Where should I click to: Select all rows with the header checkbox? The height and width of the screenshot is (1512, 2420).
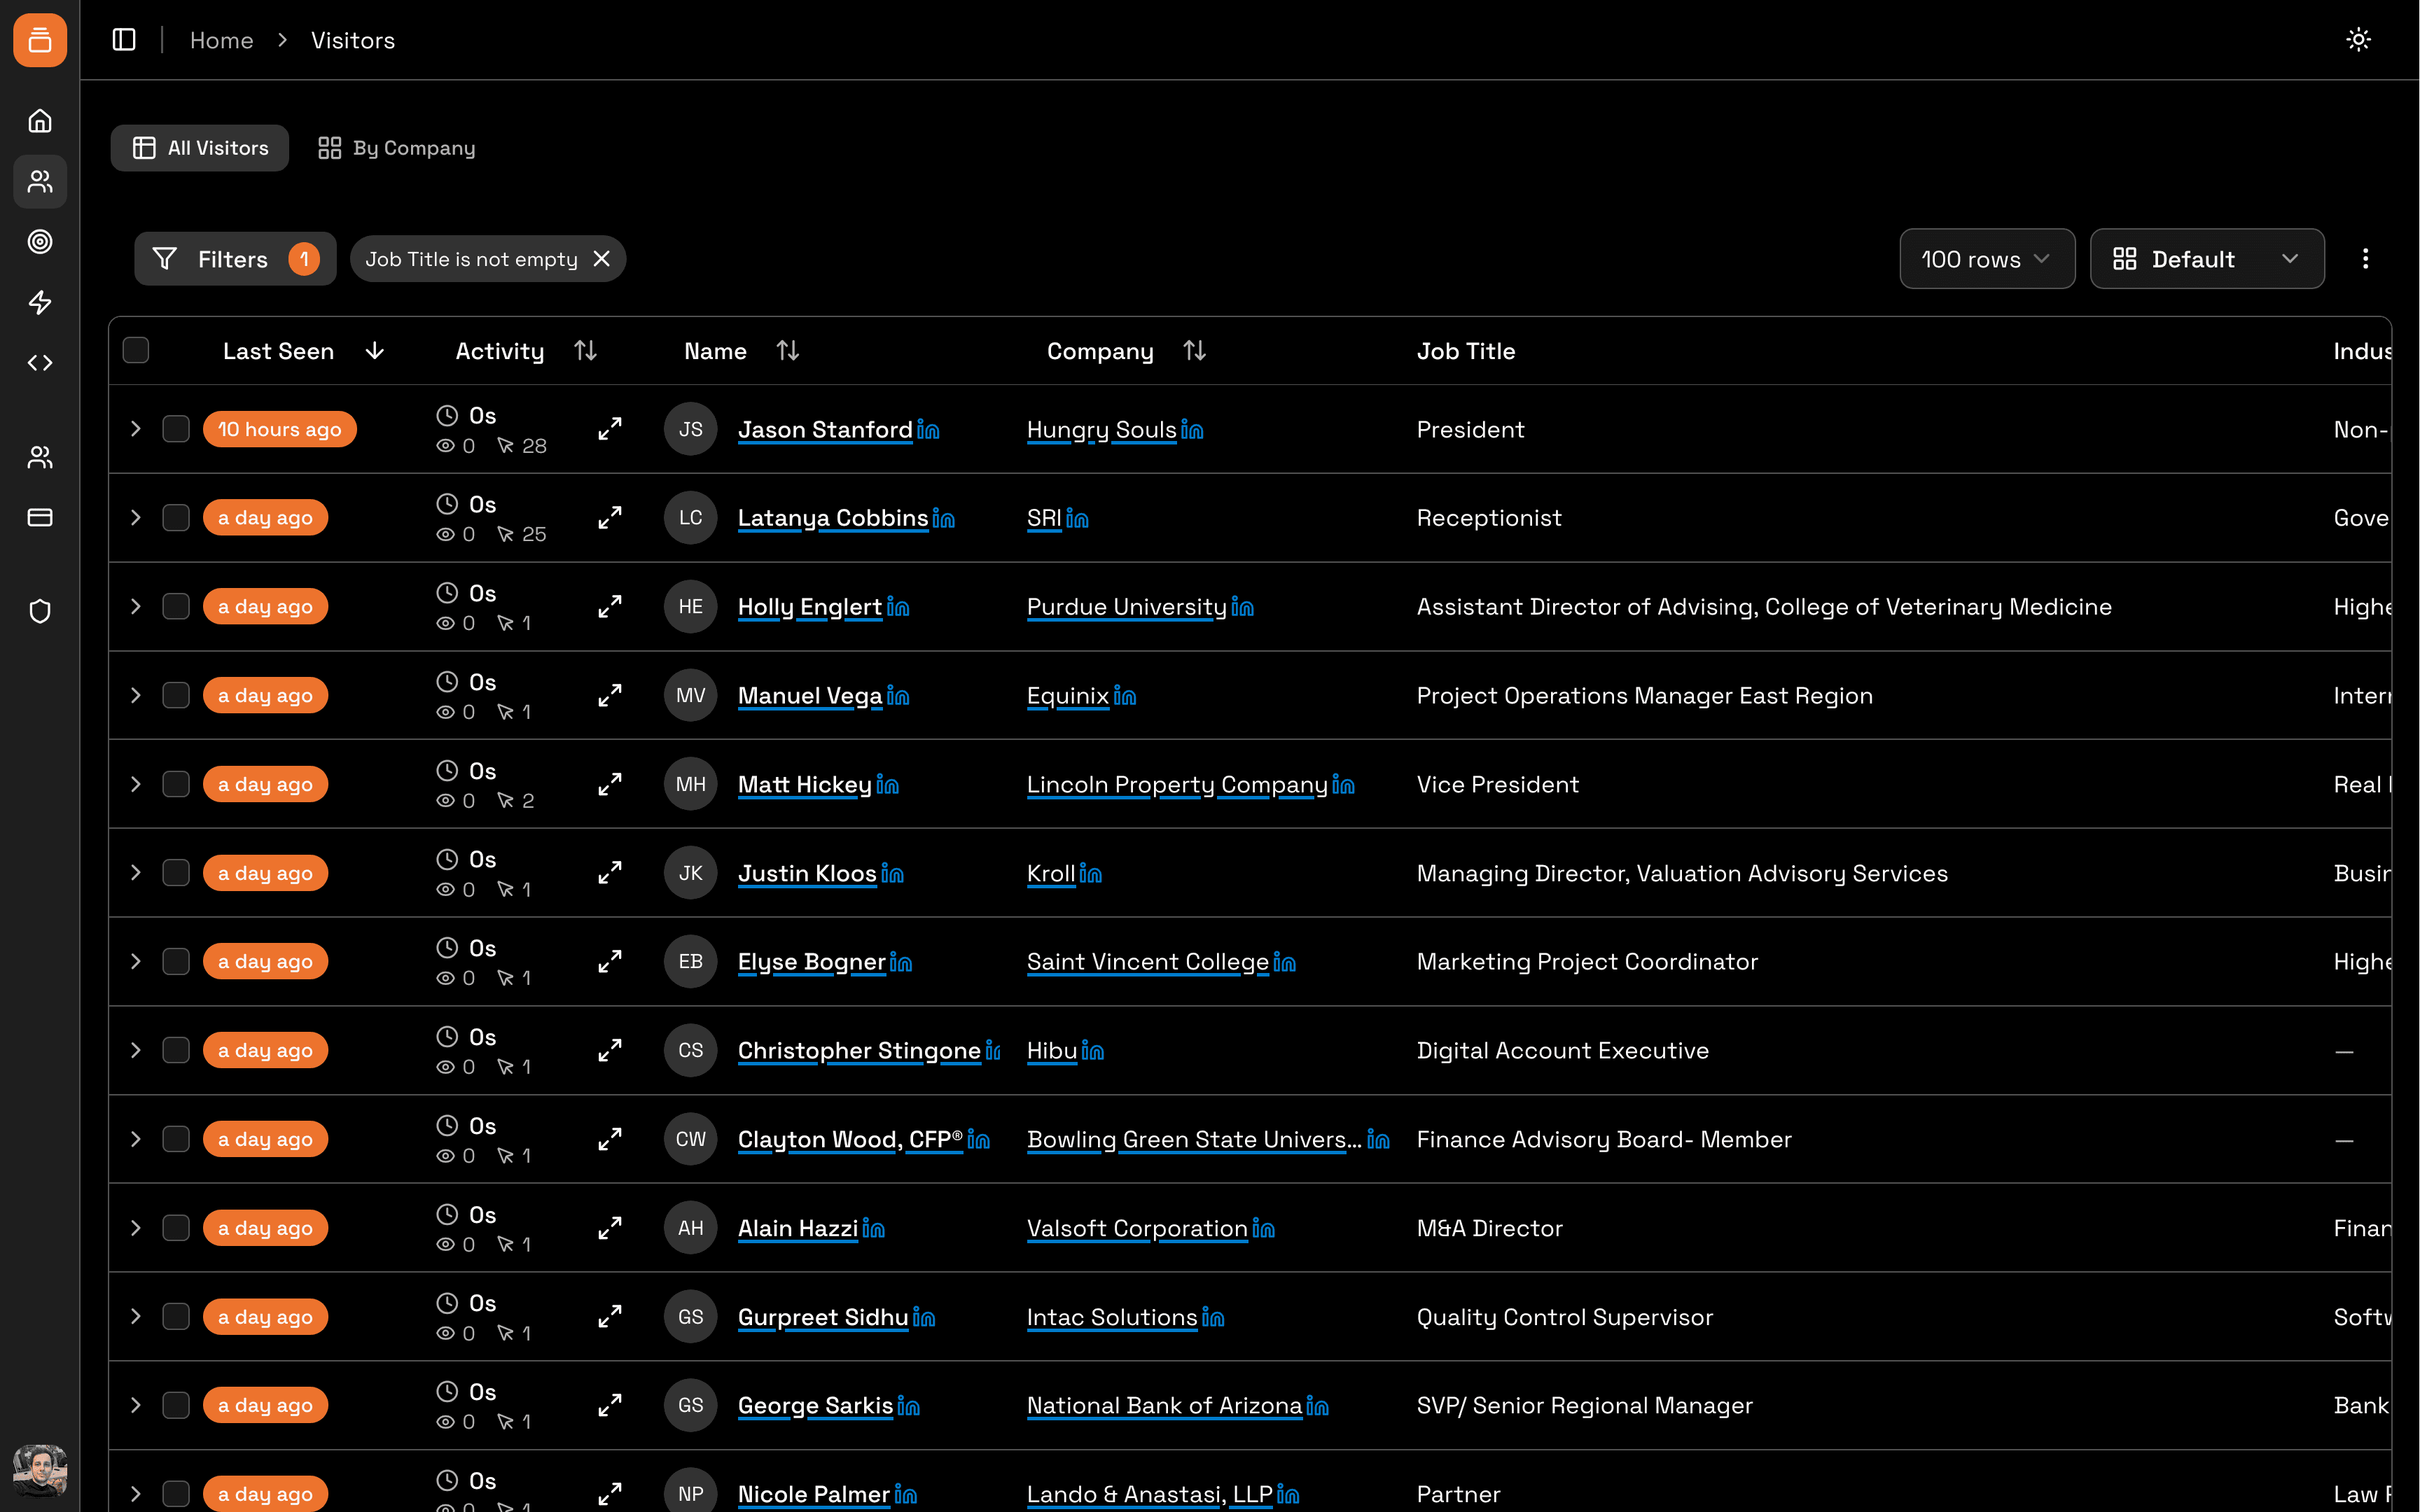[x=136, y=349]
